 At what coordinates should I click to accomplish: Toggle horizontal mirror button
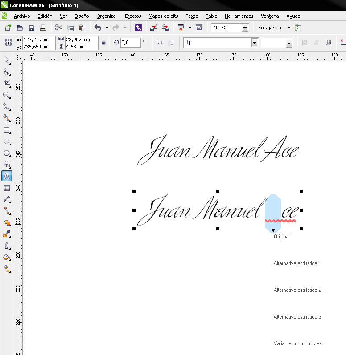tap(160, 43)
